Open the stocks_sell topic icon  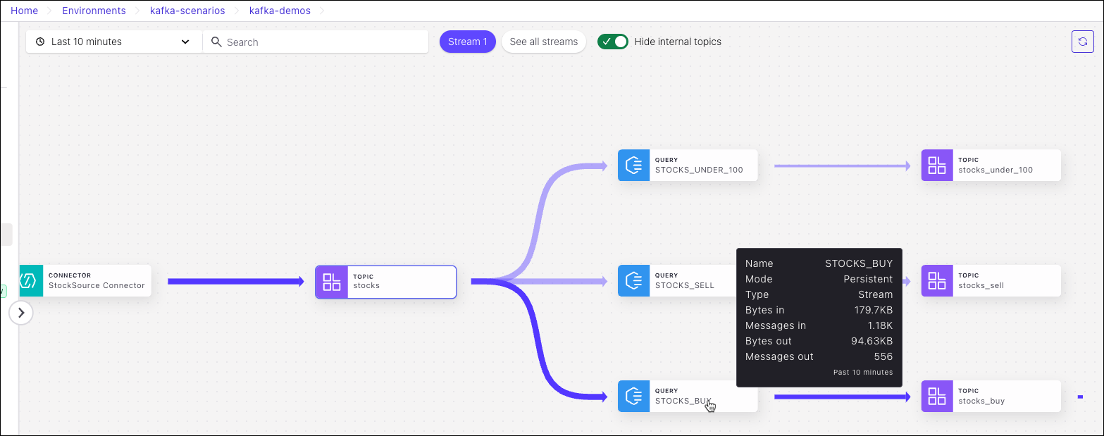pyautogui.click(x=937, y=281)
